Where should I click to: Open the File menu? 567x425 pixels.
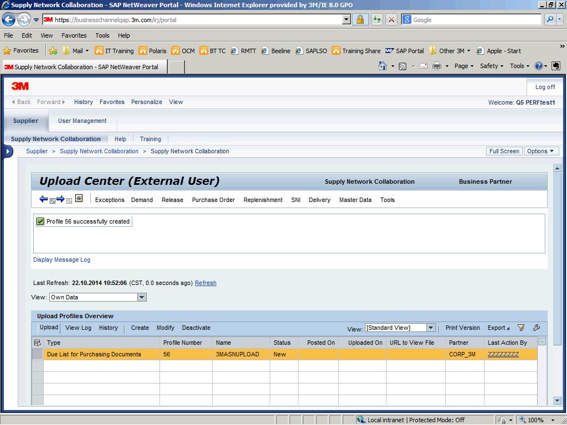pyautogui.click(x=8, y=35)
